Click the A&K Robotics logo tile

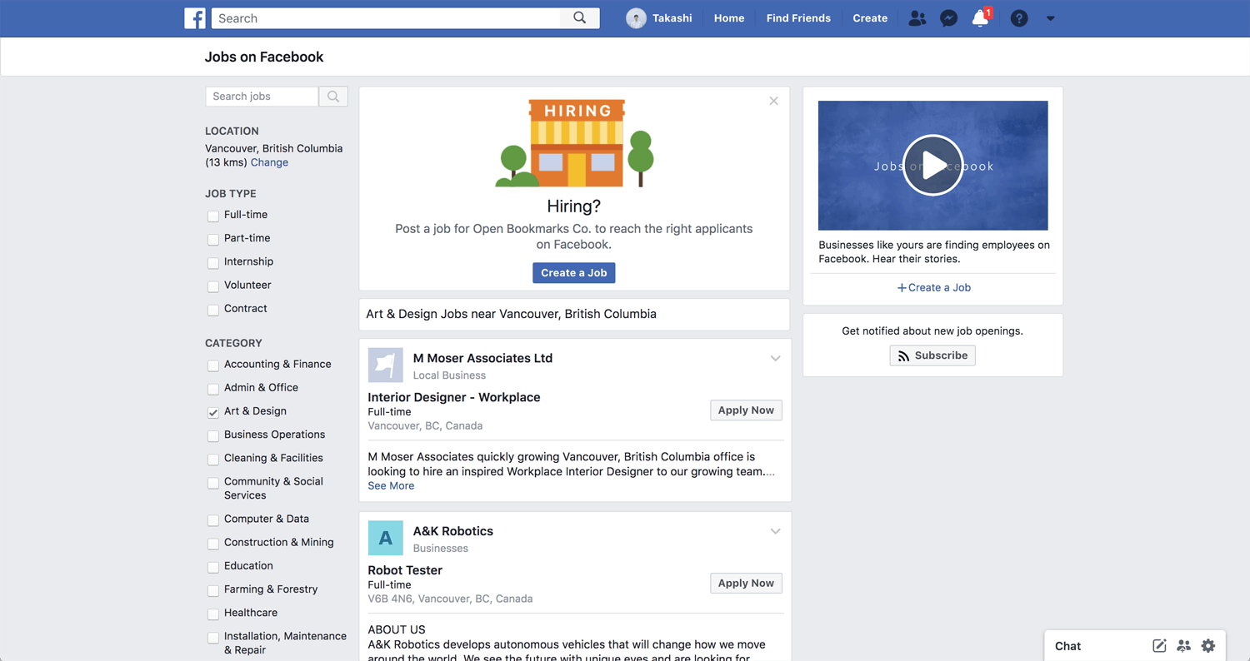tap(385, 538)
